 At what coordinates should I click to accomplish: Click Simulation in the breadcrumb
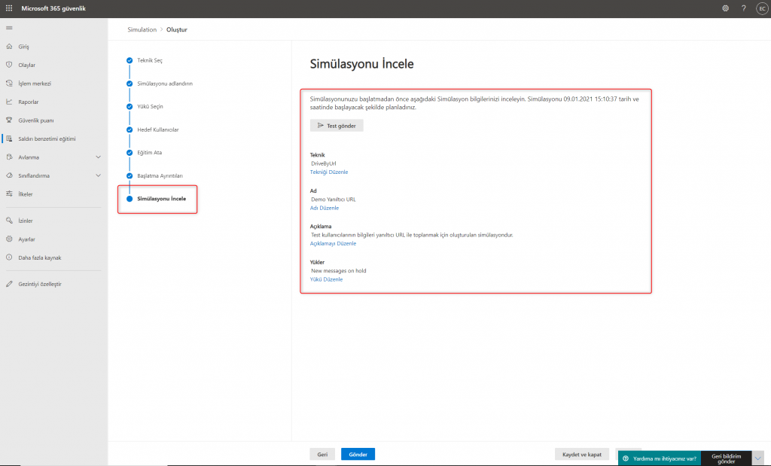[x=142, y=29]
